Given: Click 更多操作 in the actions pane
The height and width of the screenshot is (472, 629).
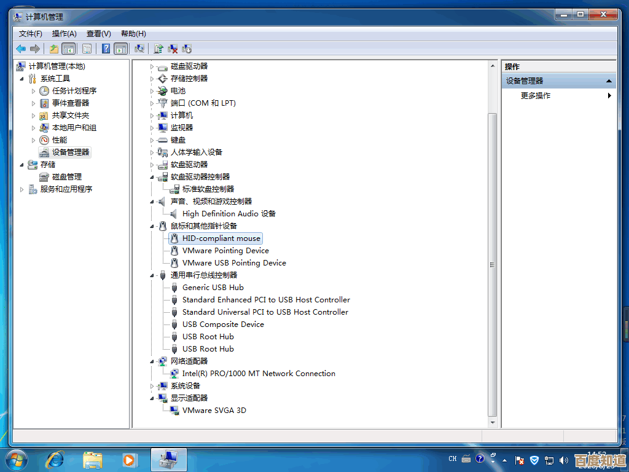Looking at the screenshot, I should click(x=536, y=96).
